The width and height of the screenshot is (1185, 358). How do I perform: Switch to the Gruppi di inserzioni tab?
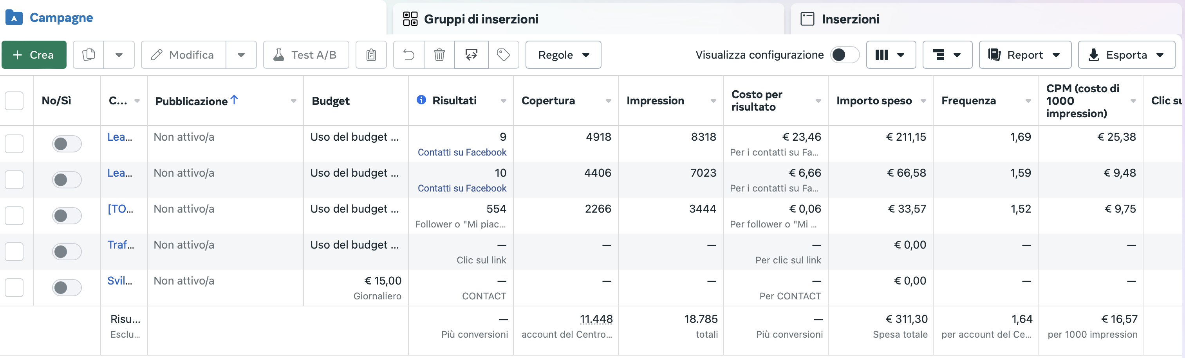tap(481, 19)
